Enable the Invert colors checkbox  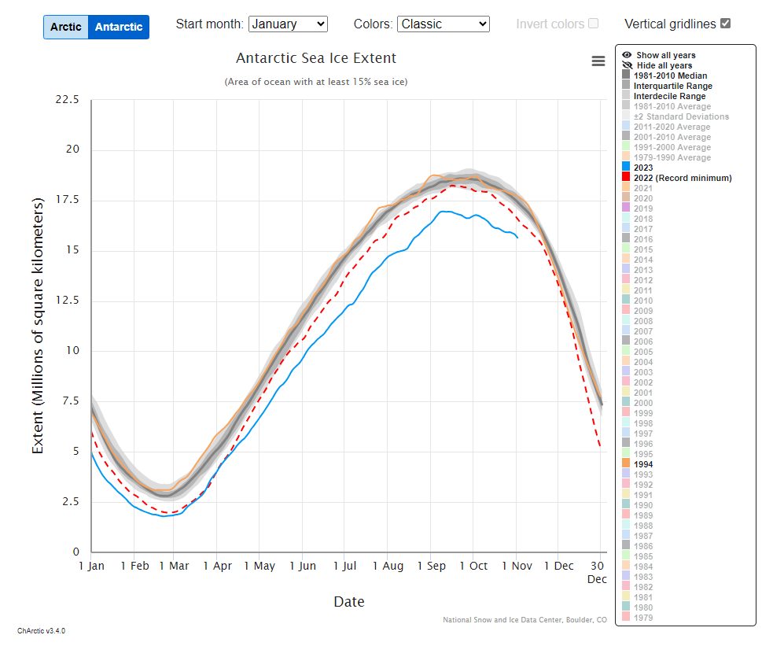593,24
